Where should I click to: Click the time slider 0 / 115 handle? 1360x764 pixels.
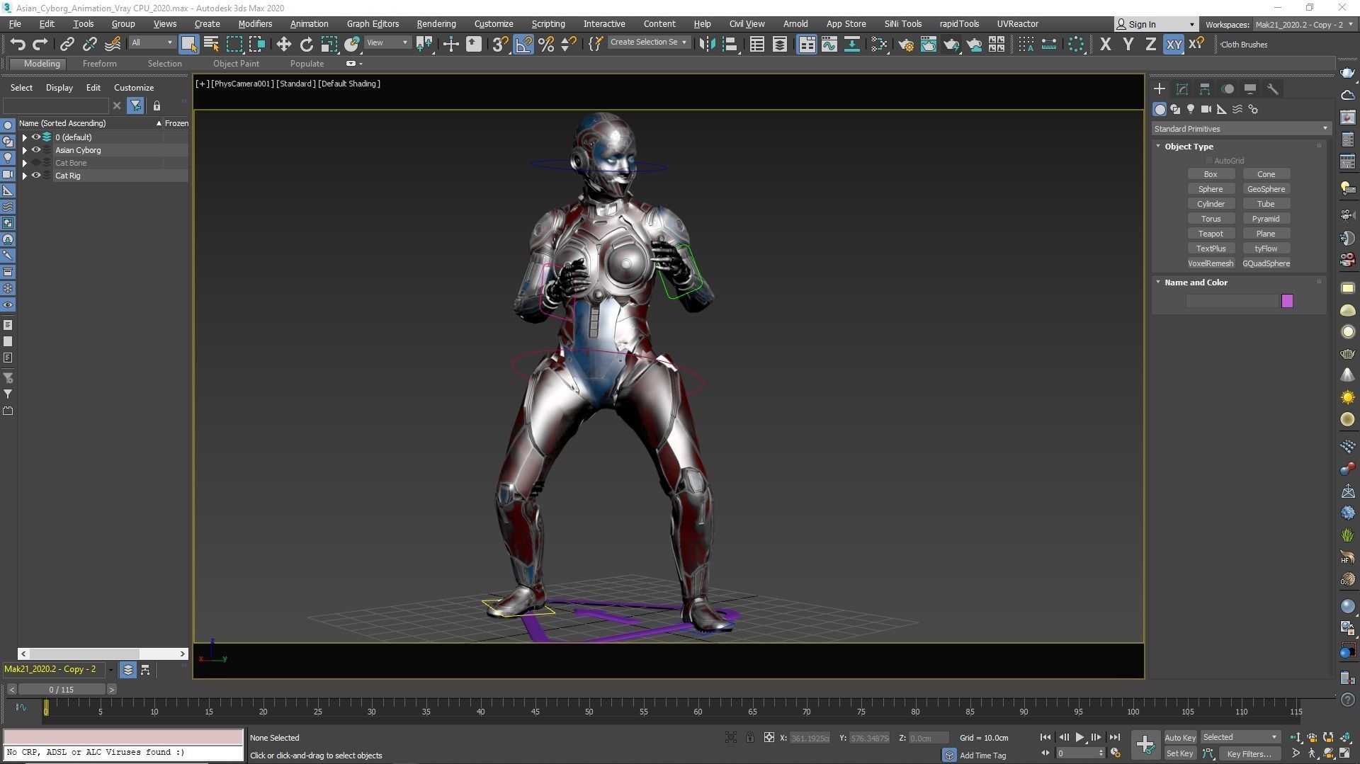pos(62,690)
